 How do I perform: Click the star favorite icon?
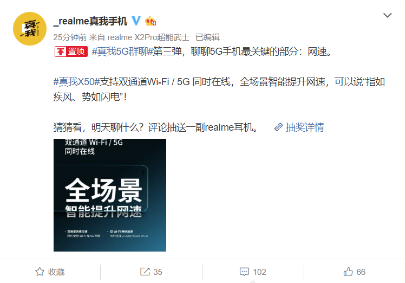point(40,272)
